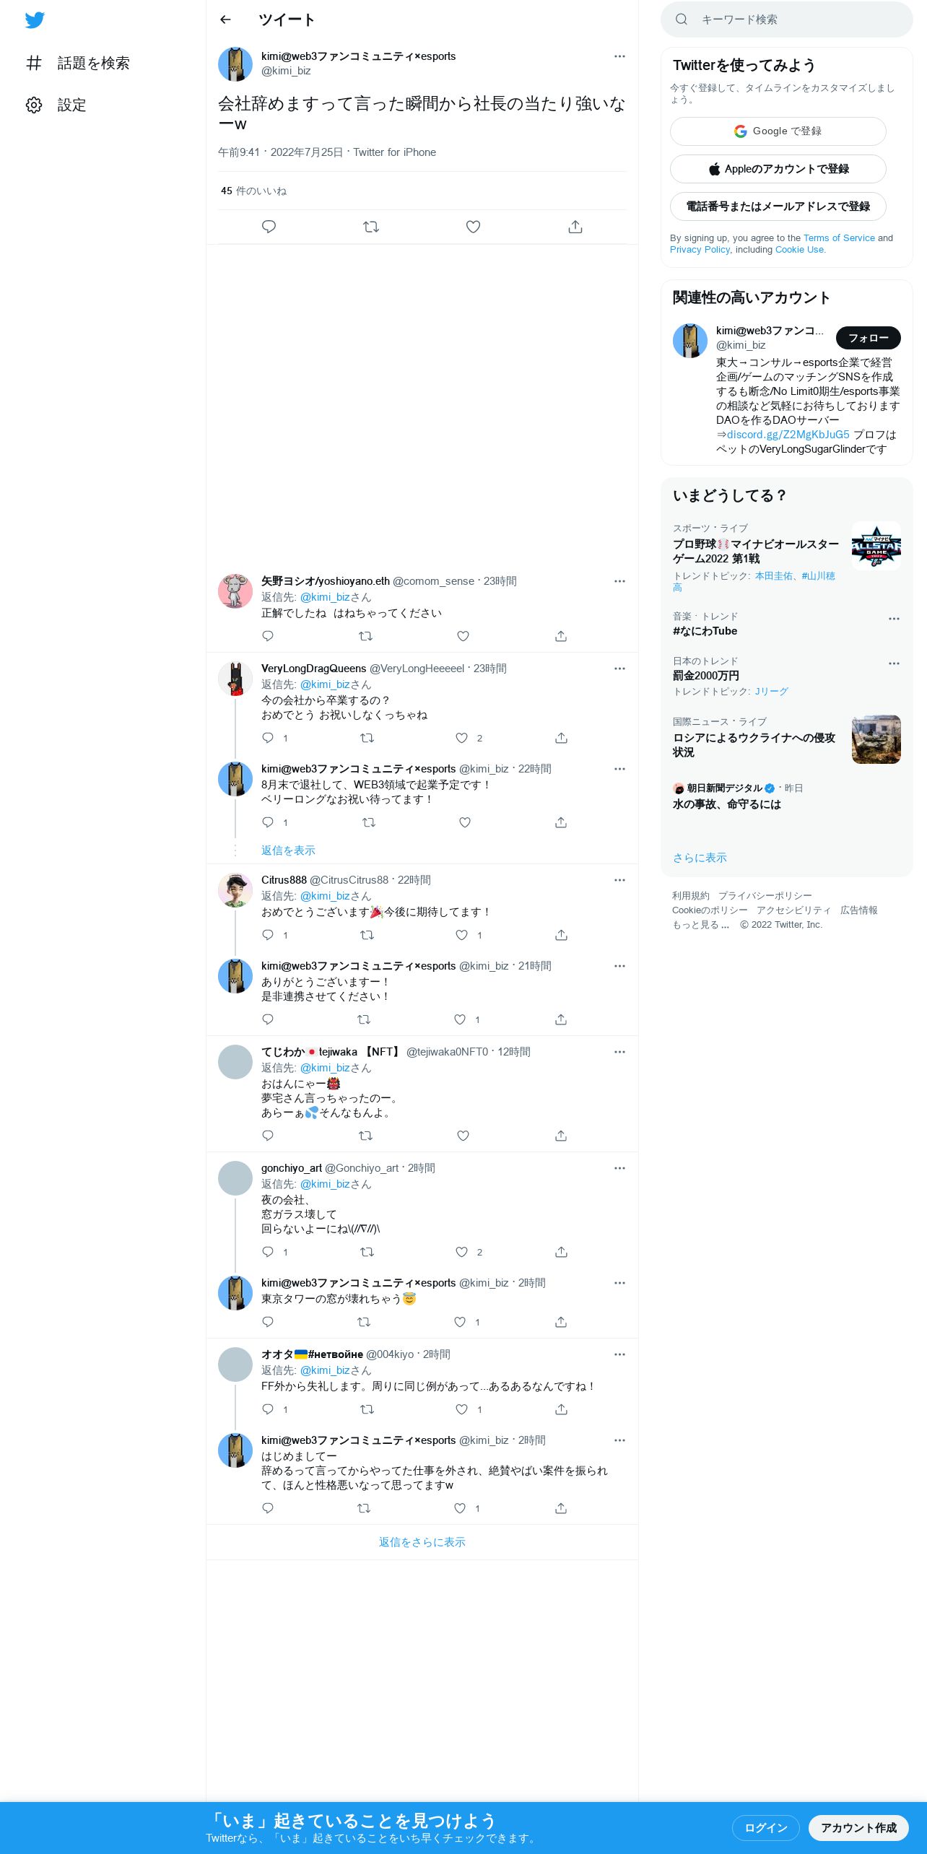Like the Citrus888 reply
The width and height of the screenshot is (927, 1854).
[462, 935]
